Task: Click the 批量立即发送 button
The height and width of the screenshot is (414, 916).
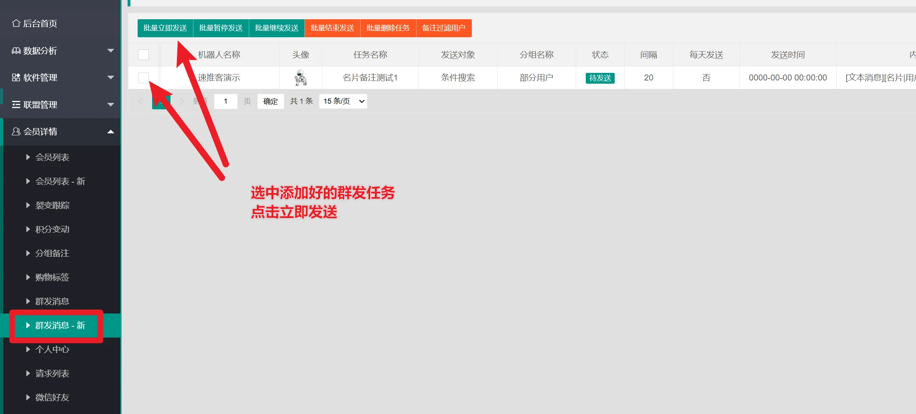Action: click(x=165, y=28)
